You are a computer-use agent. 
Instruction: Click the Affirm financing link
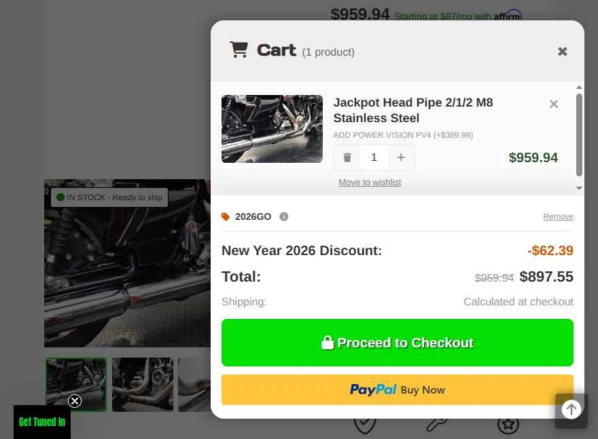pos(457,16)
